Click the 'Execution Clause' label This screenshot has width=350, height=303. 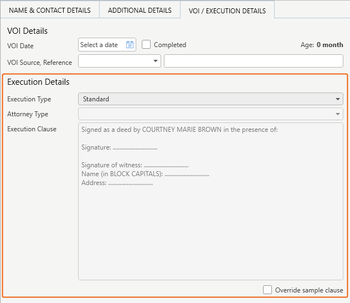(x=32, y=129)
